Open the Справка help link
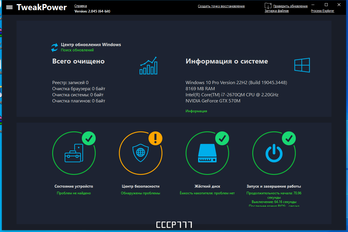 pyautogui.click(x=81, y=6)
